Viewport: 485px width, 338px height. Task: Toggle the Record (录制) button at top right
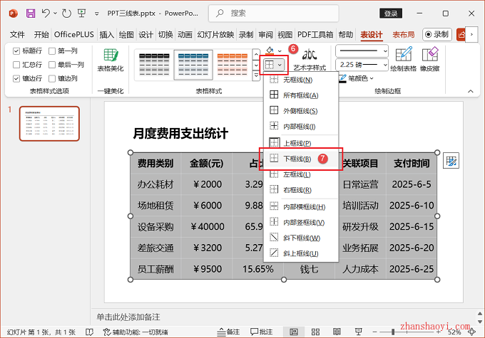[x=437, y=35]
